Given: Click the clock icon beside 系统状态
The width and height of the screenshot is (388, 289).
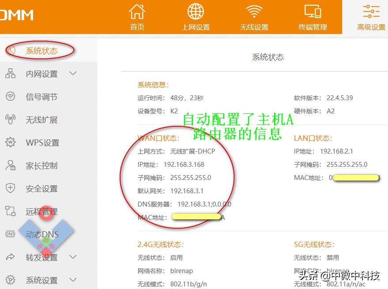Looking at the screenshot, I should [x=11, y=50].
